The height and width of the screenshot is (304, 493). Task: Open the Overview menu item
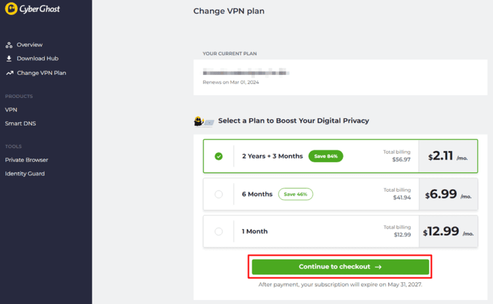[x=30, y=45]
